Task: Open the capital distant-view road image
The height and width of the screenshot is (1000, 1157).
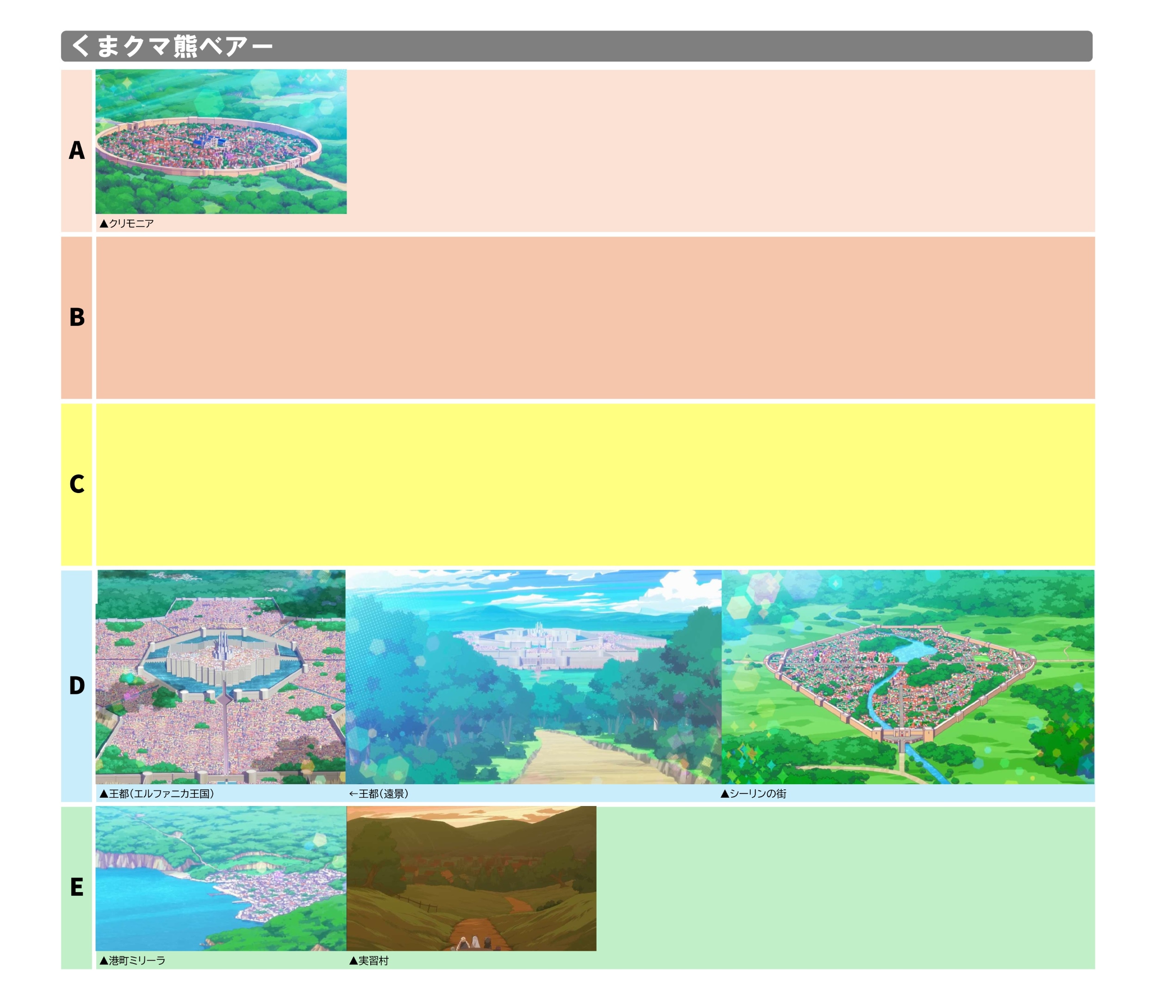Action: coord(533,676)
